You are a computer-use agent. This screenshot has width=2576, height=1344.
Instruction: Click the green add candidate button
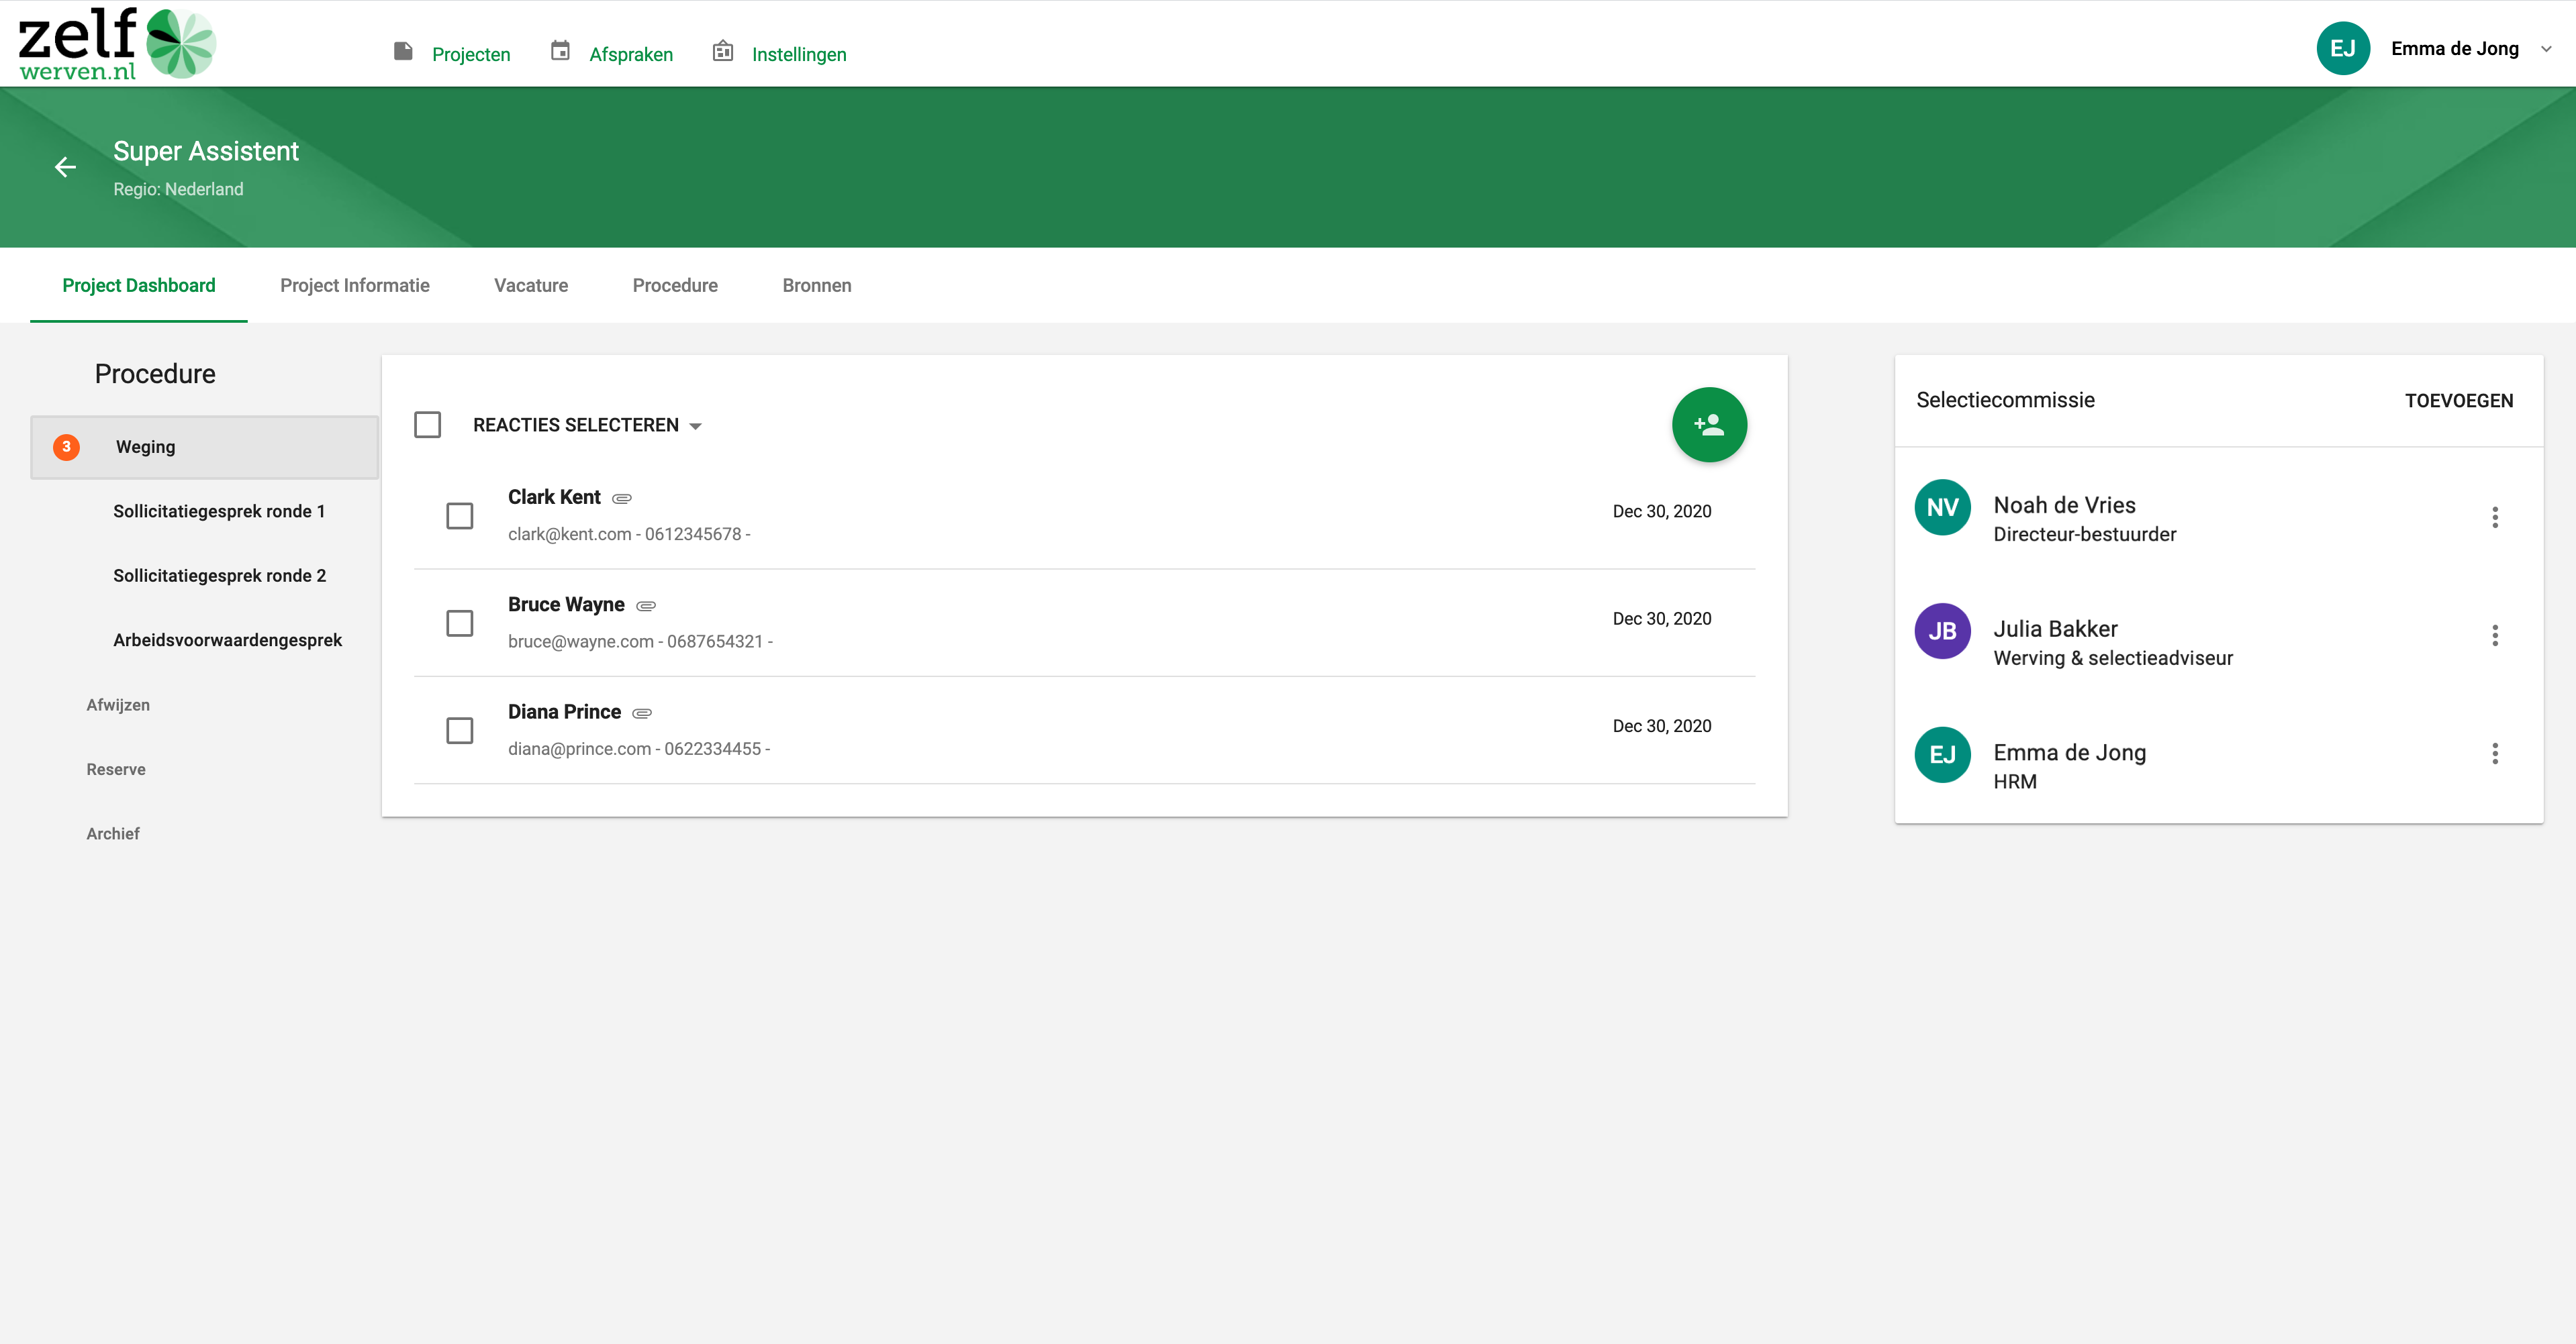pyautogui.click(x=1708, y=425)
